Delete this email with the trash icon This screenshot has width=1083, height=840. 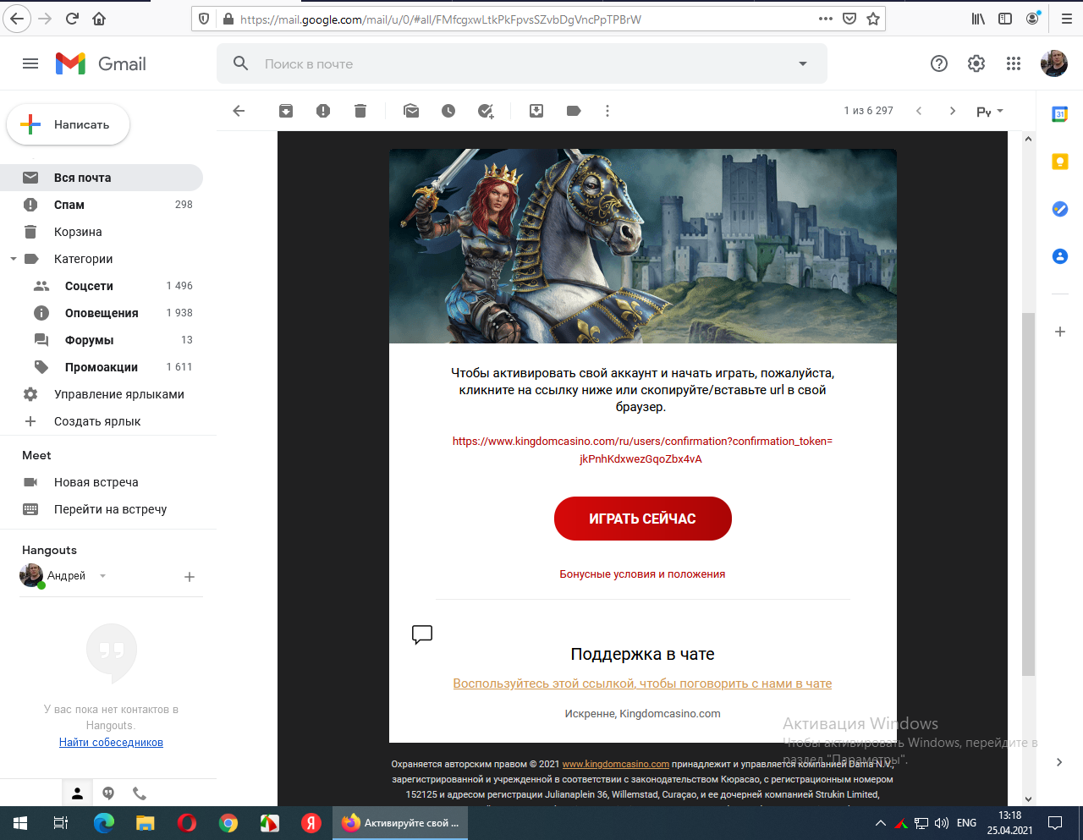point(360,111)
